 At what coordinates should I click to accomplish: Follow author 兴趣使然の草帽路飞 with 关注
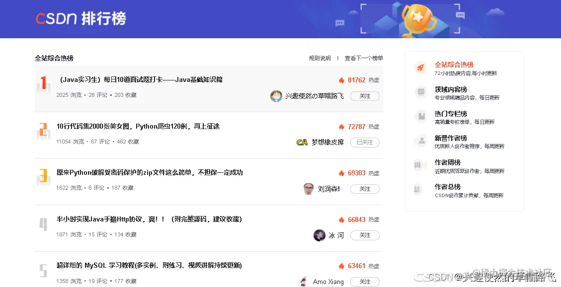point(365,96)
